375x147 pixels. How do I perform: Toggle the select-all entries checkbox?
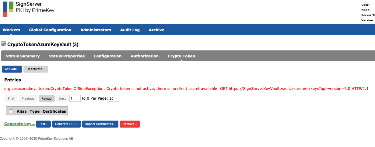point(11,111)
